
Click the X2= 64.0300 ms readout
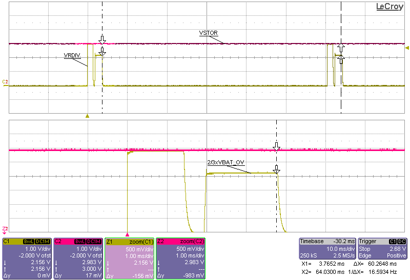pos(323,272)
